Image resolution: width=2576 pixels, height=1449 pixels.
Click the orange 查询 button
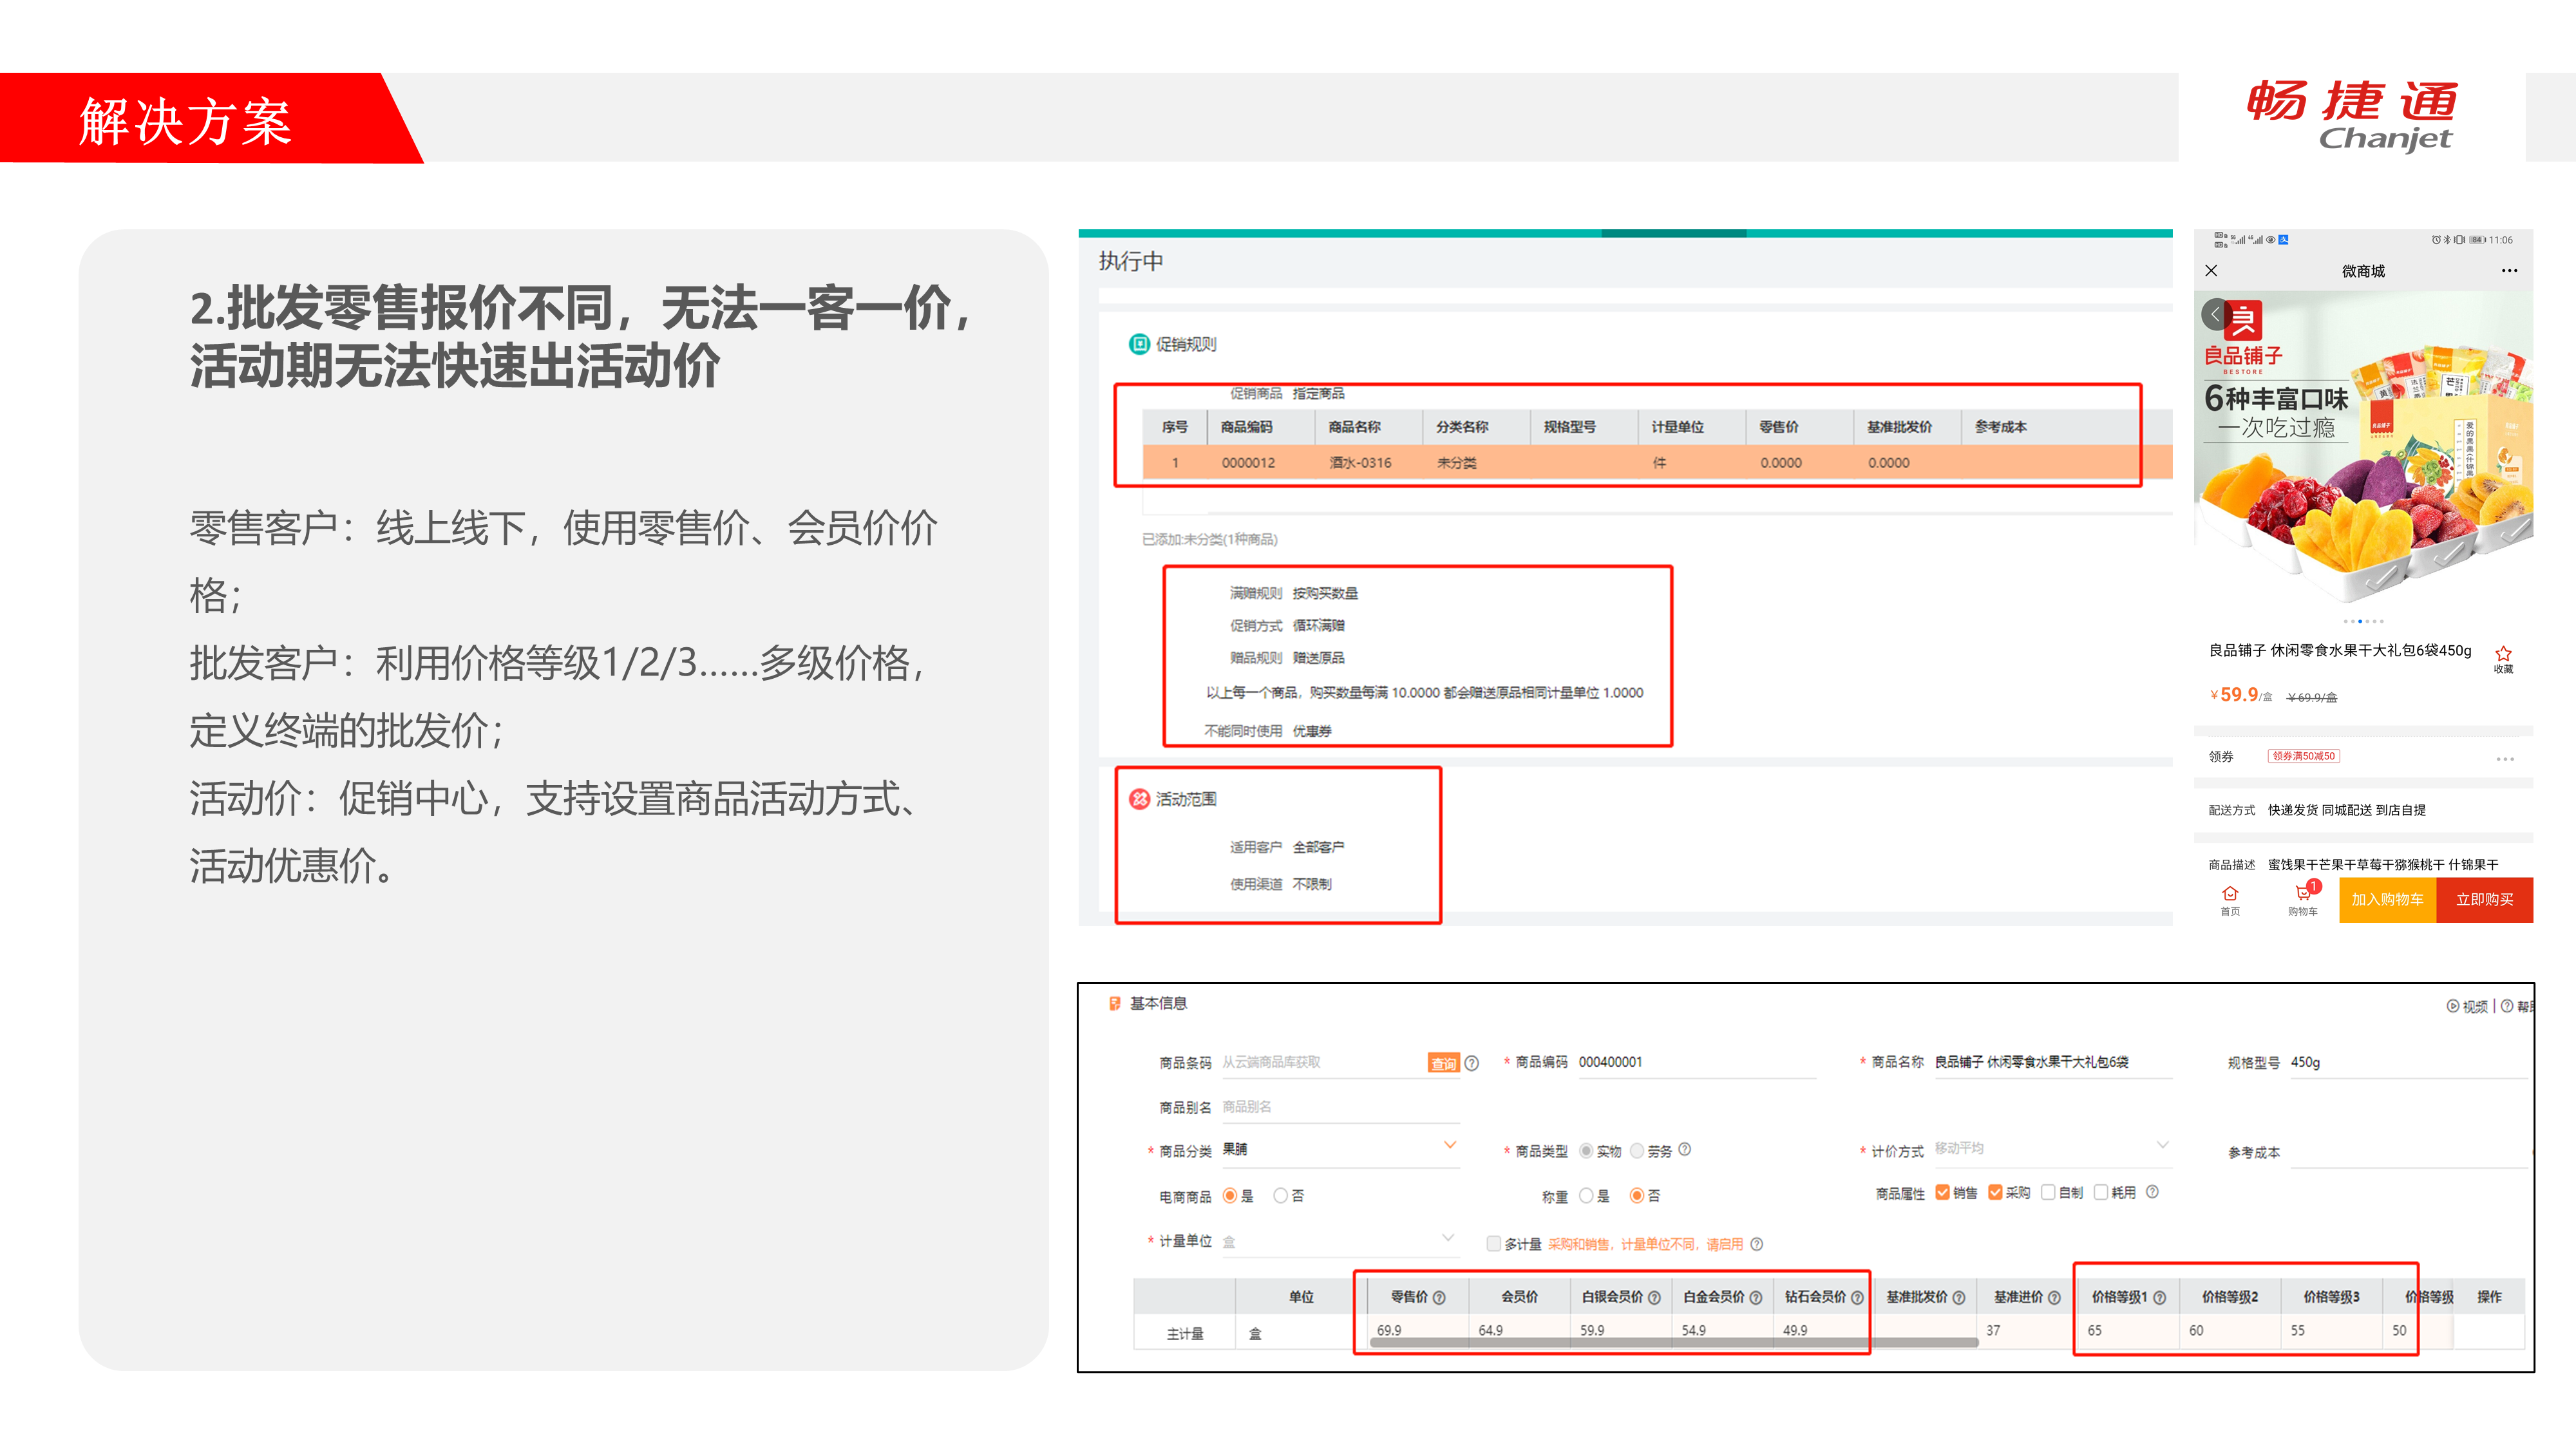click(1443, 1063)
